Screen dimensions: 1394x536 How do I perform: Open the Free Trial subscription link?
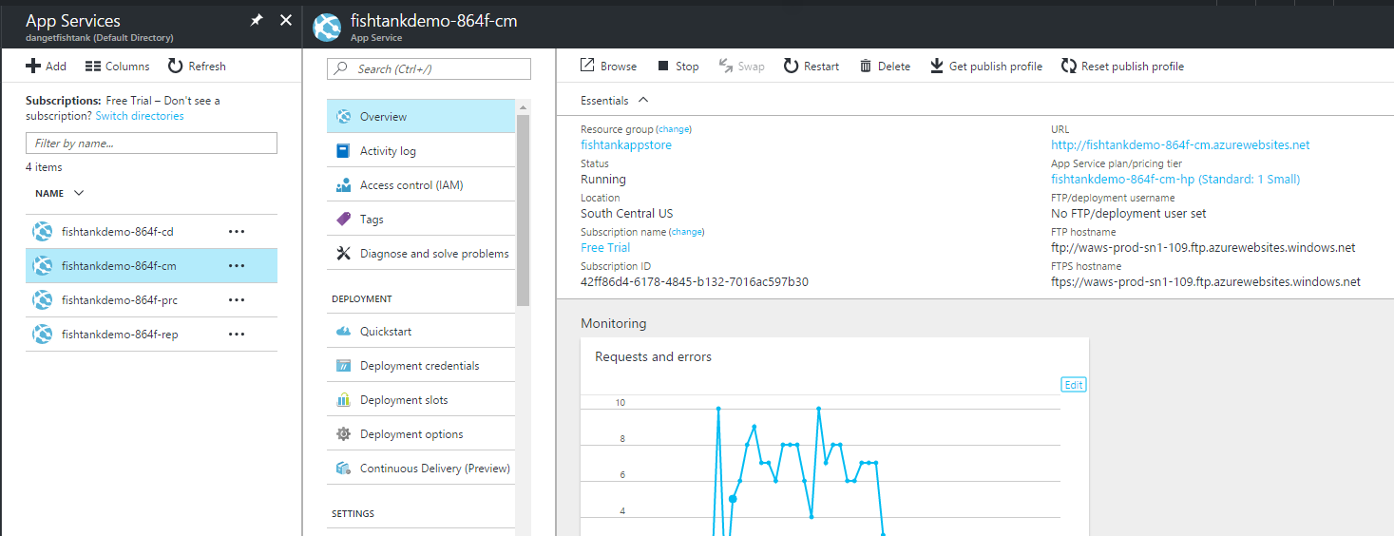pyautogui.click(x=605, y=248)
